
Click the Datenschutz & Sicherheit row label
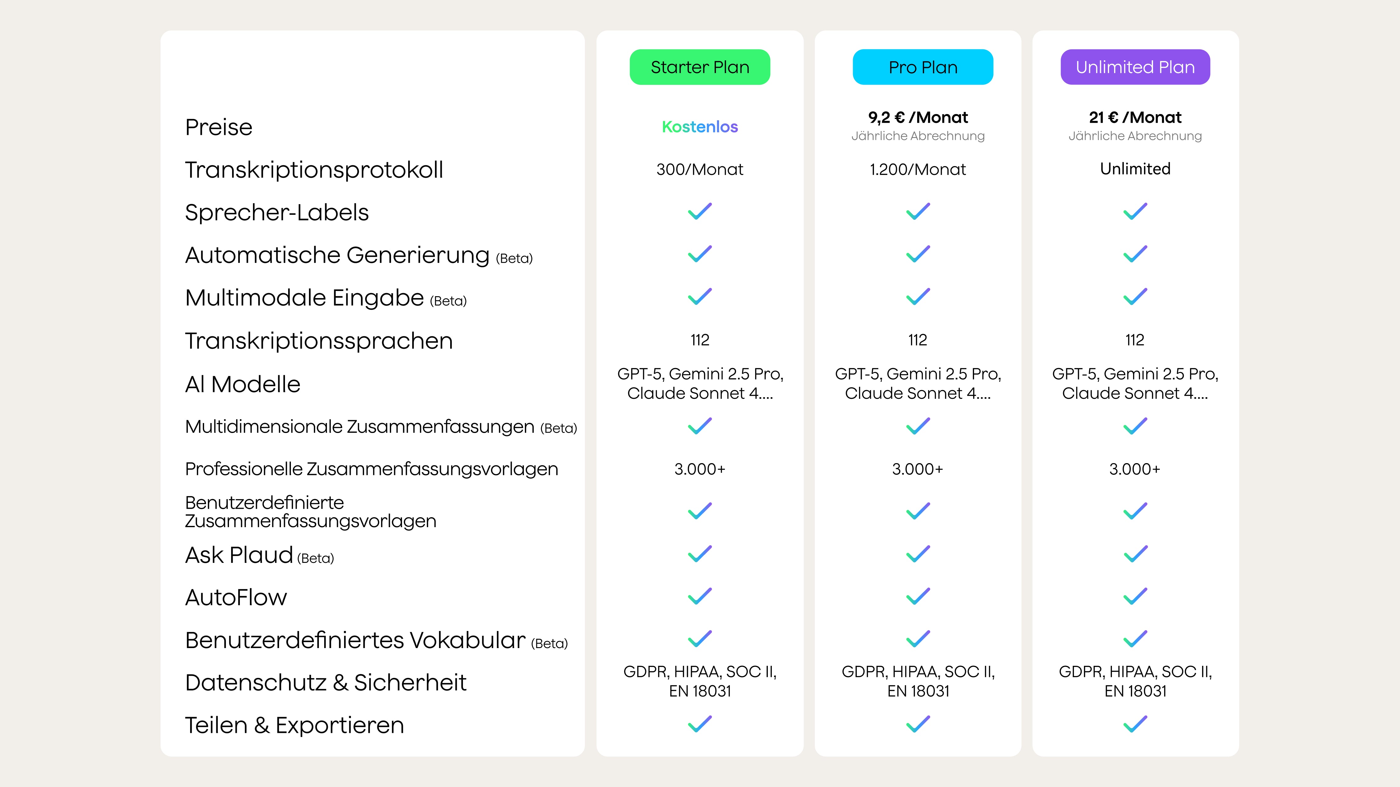(x=325, y=682)
